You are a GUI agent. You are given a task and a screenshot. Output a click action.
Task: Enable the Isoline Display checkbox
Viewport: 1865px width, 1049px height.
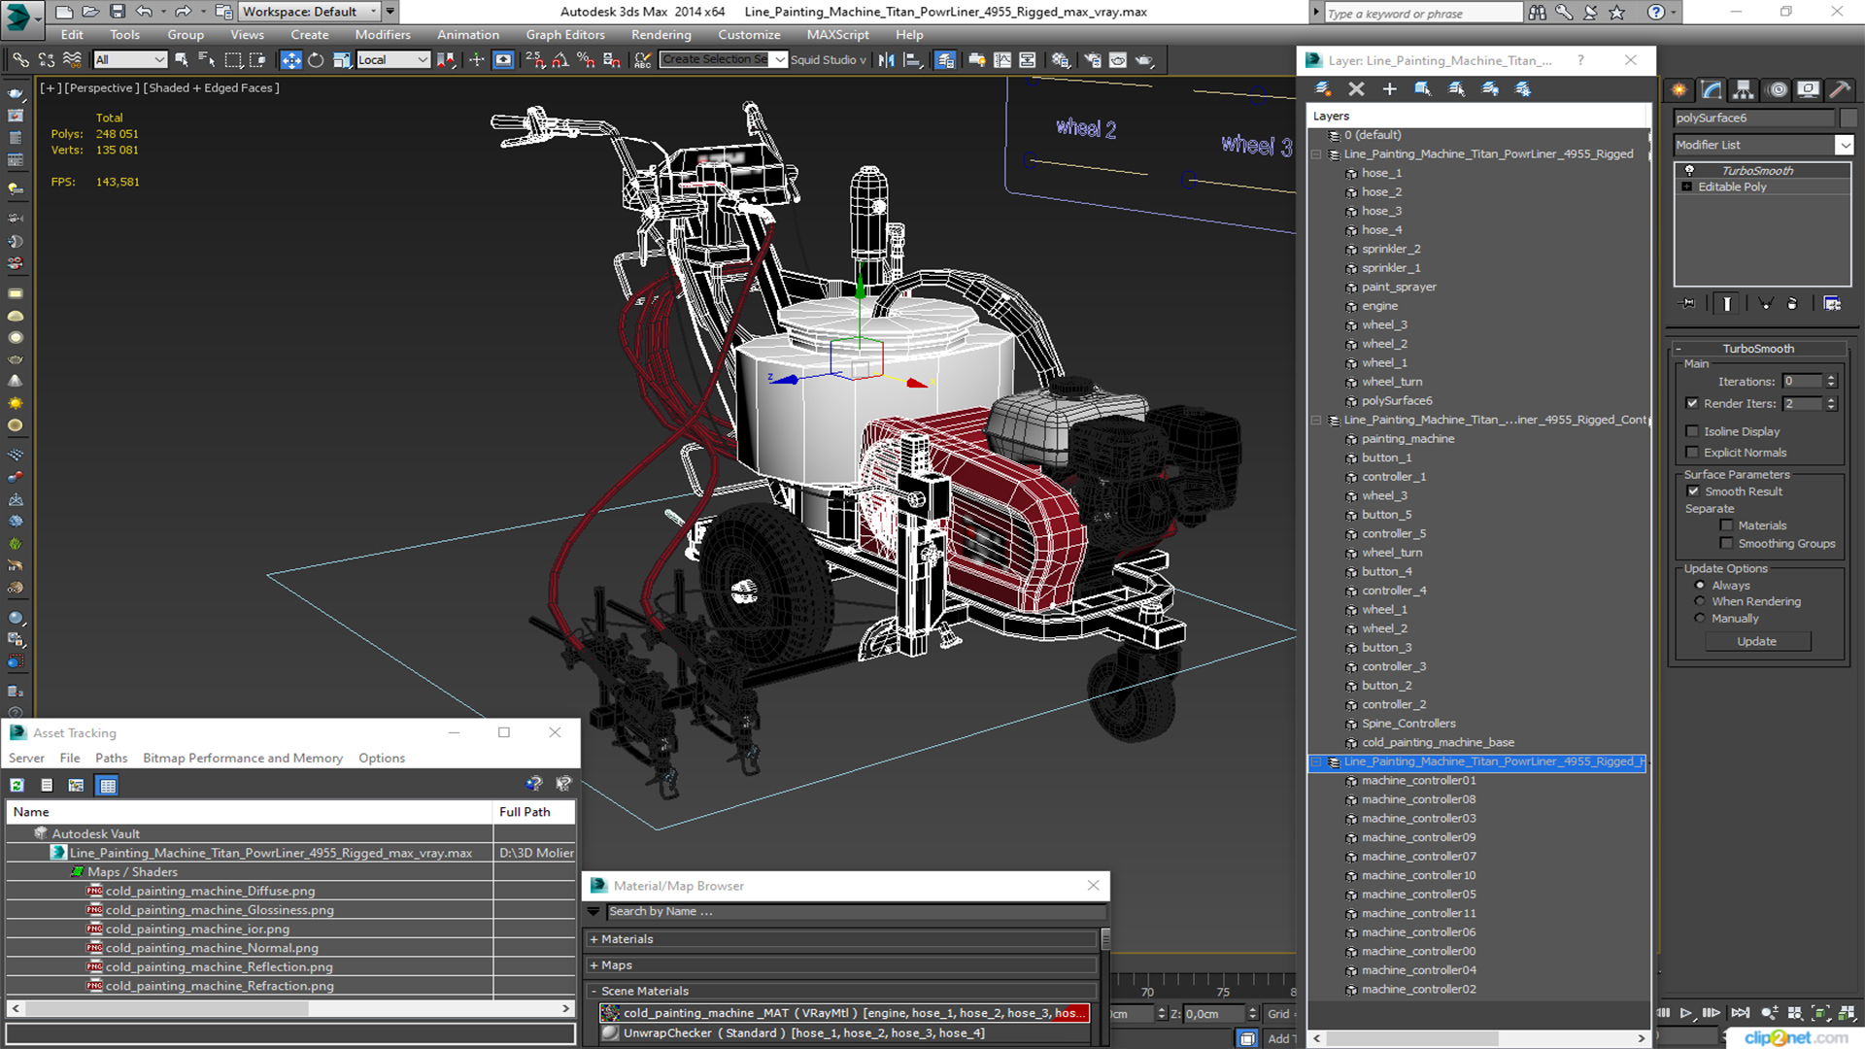(x=1692, y=431)
